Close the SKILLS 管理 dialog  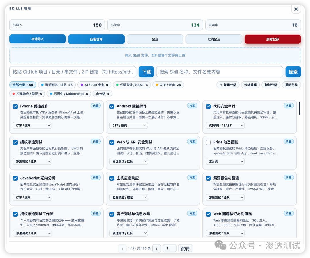coord(296,9)
